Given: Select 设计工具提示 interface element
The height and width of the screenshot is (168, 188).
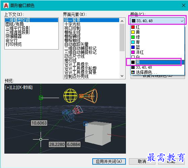Looking at the screenshot, I should click(x=91, y=64).
